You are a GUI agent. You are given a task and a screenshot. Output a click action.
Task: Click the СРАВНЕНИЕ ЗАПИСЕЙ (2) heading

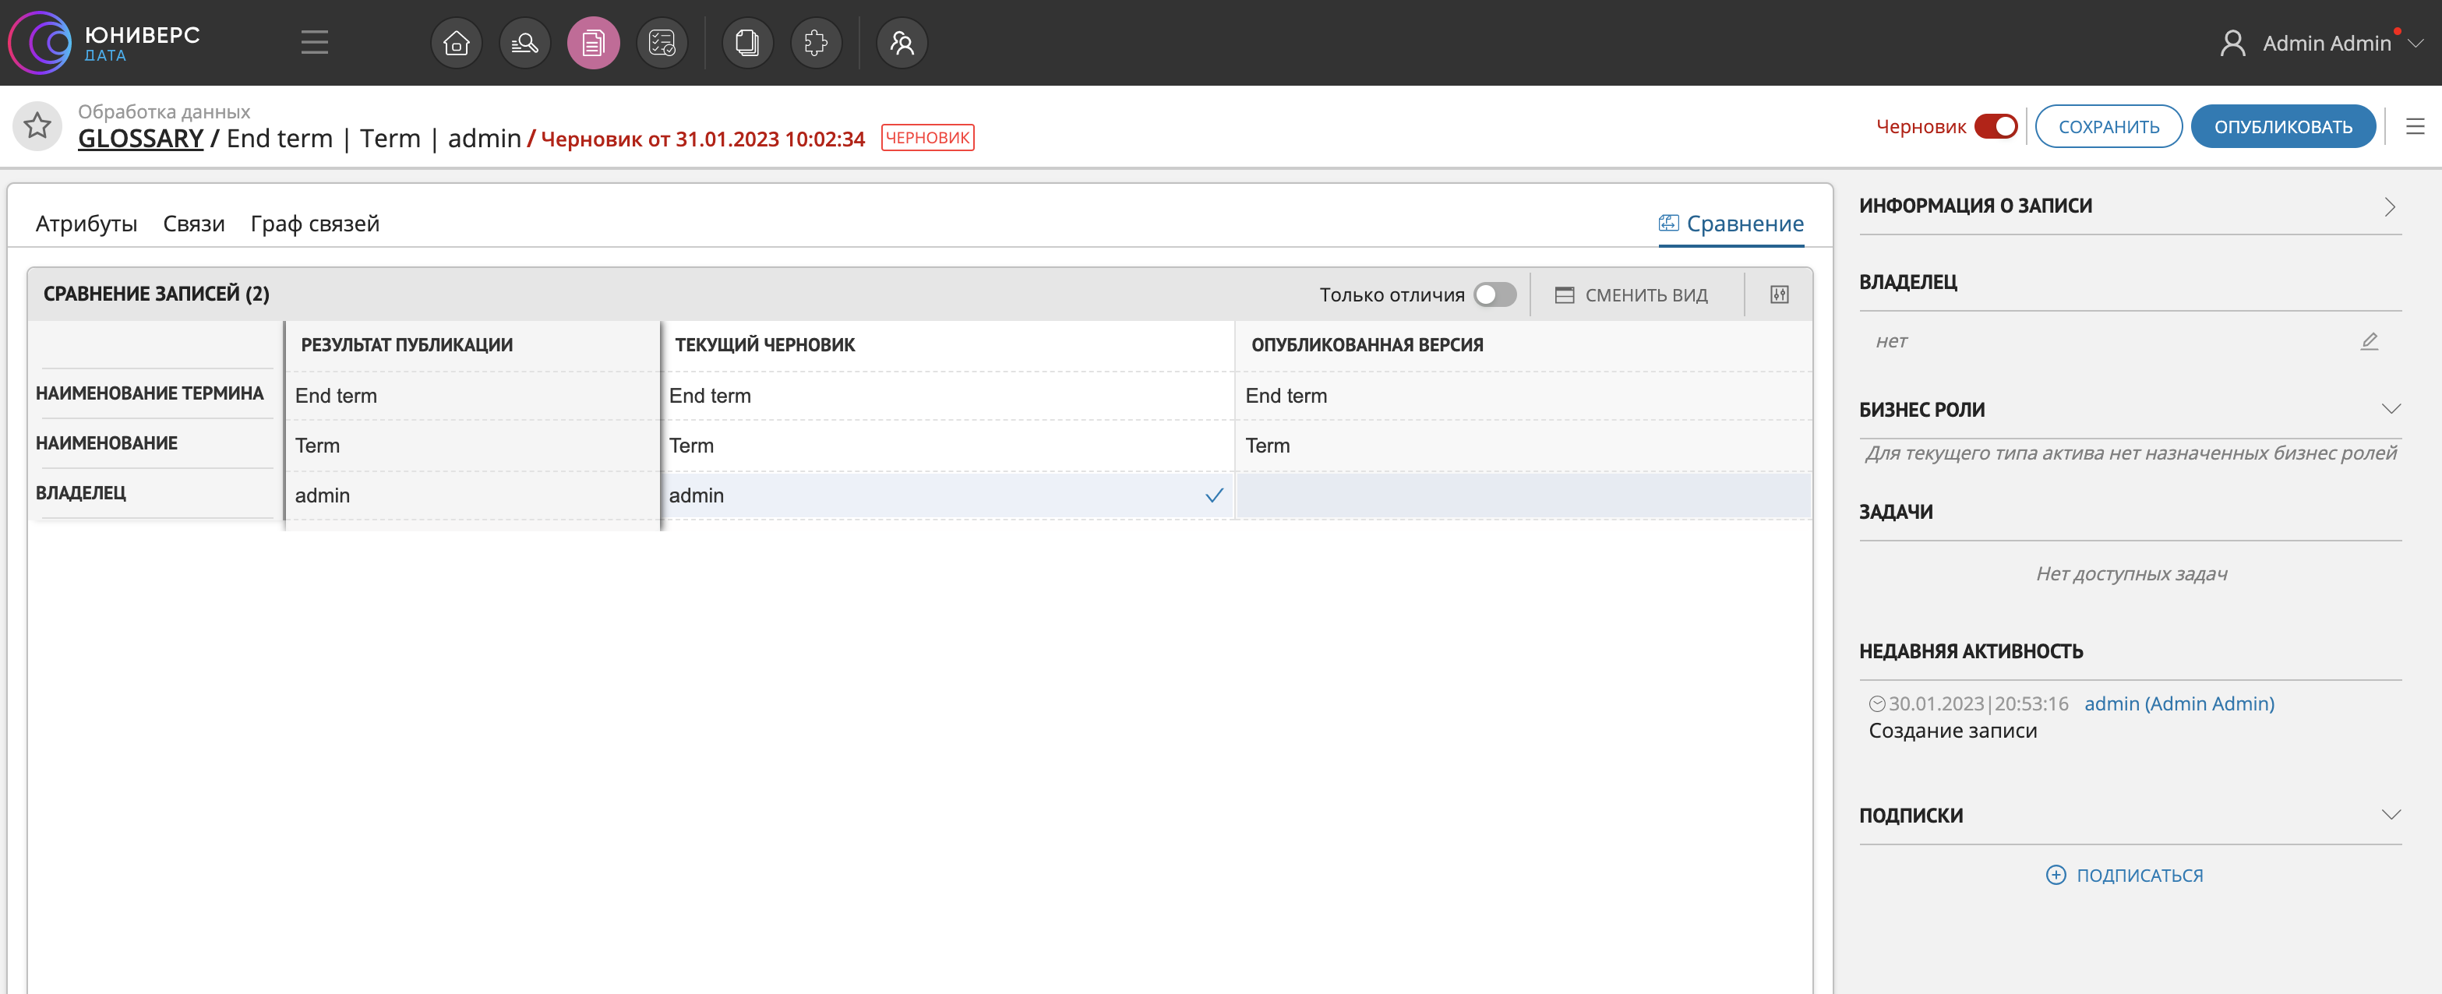click(157, 294)
